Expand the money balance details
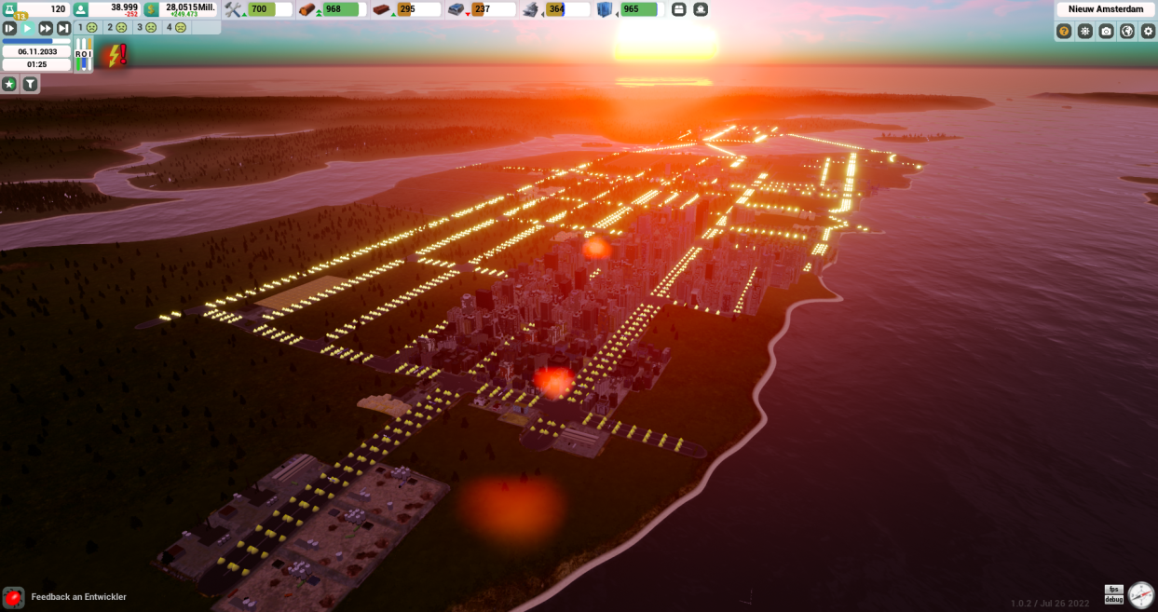 180,9
